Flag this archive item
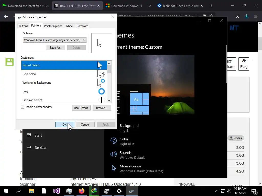Image resolution: width=262 pixels, height=196 pixels. coord(244,64)
